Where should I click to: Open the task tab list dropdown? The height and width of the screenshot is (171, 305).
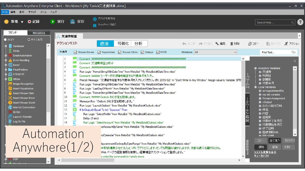(299, 36)
